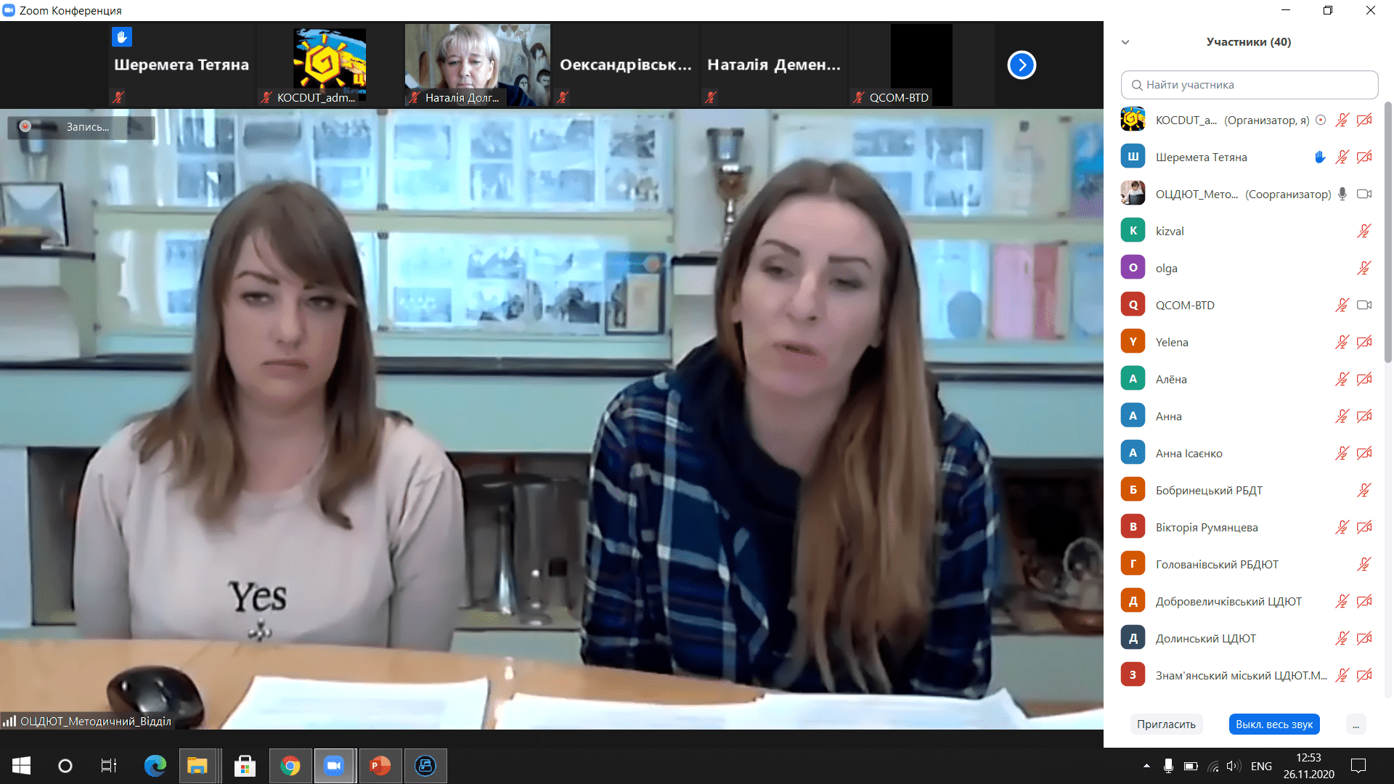1394x784 pixels.
Task: Collapse the Участники panel with the chevron
Action: tap(1125, 42)
